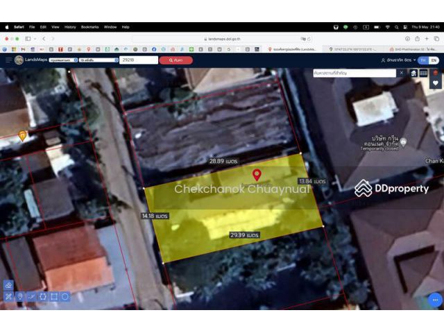Switch to the SHO Phatthanakan tab

click(413, 49)
